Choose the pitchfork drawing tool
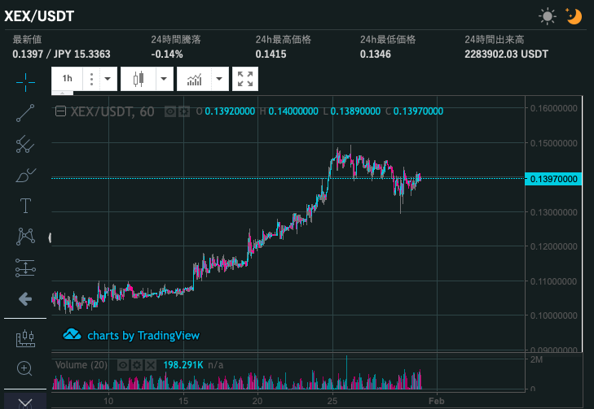 coord(25,144)
